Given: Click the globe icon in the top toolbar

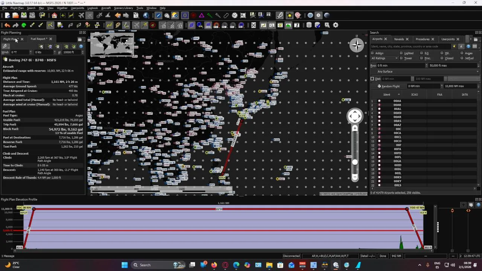Looking at the screenshot, I should pyautogui.click(x=146, y=15).
